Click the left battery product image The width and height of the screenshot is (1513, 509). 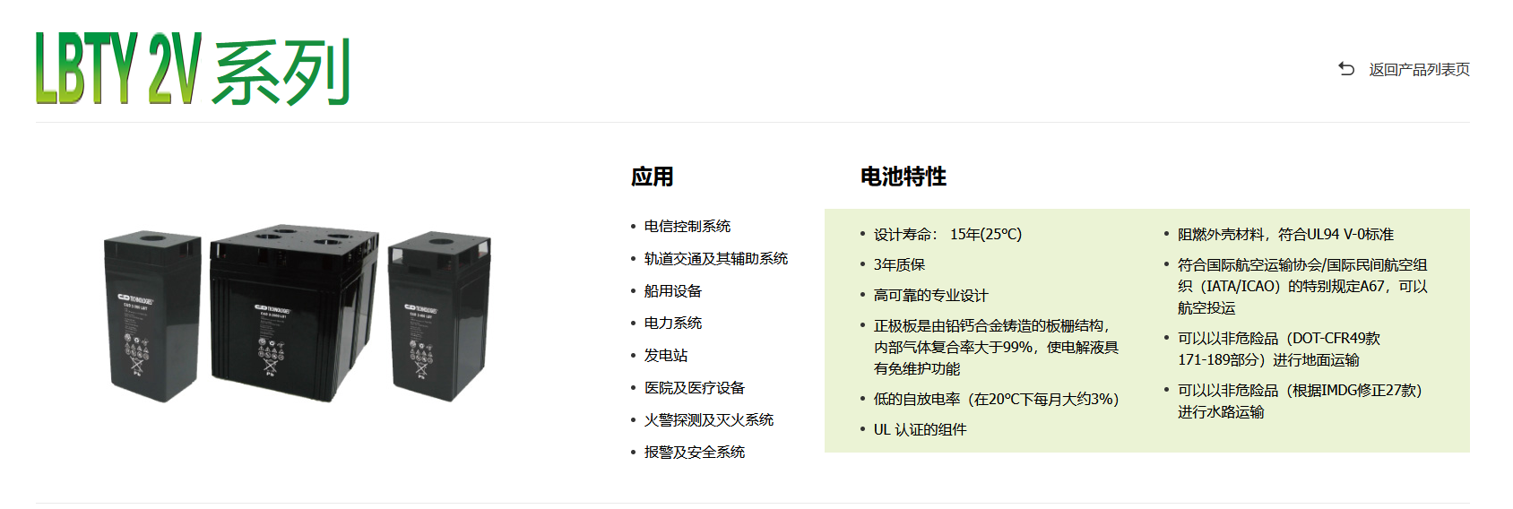tap(152, 315)
